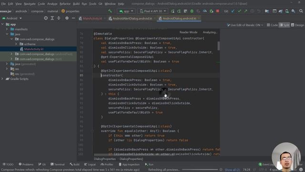305x172 pixels.
Task: Click Git Update Project arrow icon
Action: tap(233, 11)
